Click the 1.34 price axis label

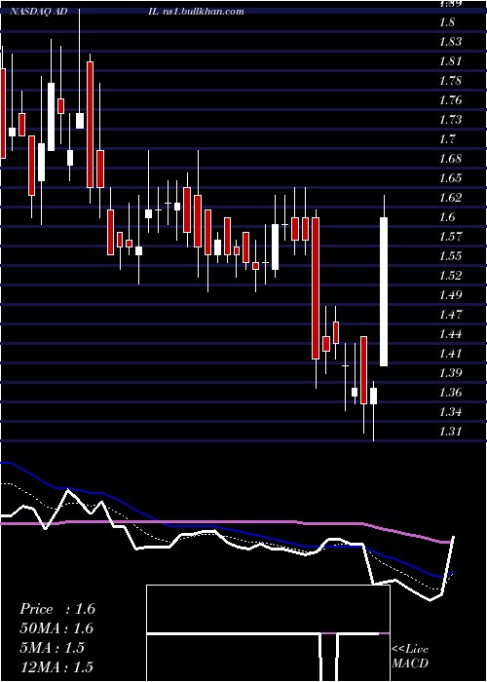(x=450, y=412)
